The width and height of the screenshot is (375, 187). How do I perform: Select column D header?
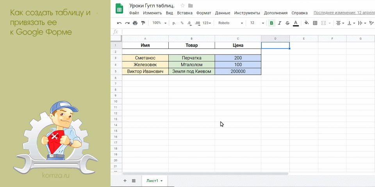pos(275,39)
